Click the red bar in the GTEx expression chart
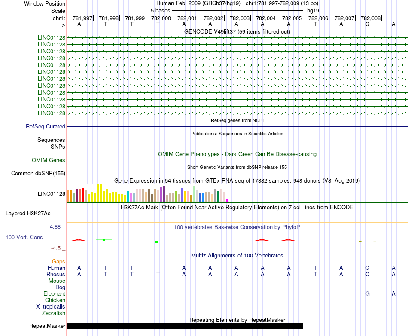The width and height of the screenshot is (408, 336). pyautogui.click(x=83, y=195)
